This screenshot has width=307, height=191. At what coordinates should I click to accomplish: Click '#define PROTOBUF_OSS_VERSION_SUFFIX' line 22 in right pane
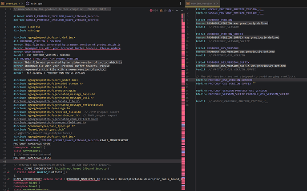pos(226,84)
